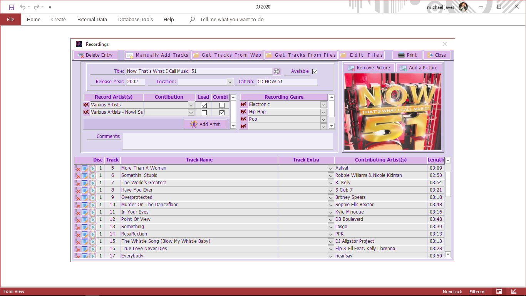526x296 pixels.
Task: Remove the first Various Artists record artist
Action: [86, 105]
